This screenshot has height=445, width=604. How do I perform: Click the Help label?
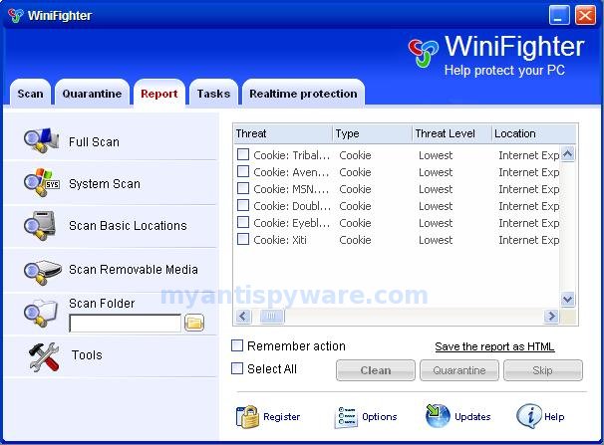click(x=554, y=417)
